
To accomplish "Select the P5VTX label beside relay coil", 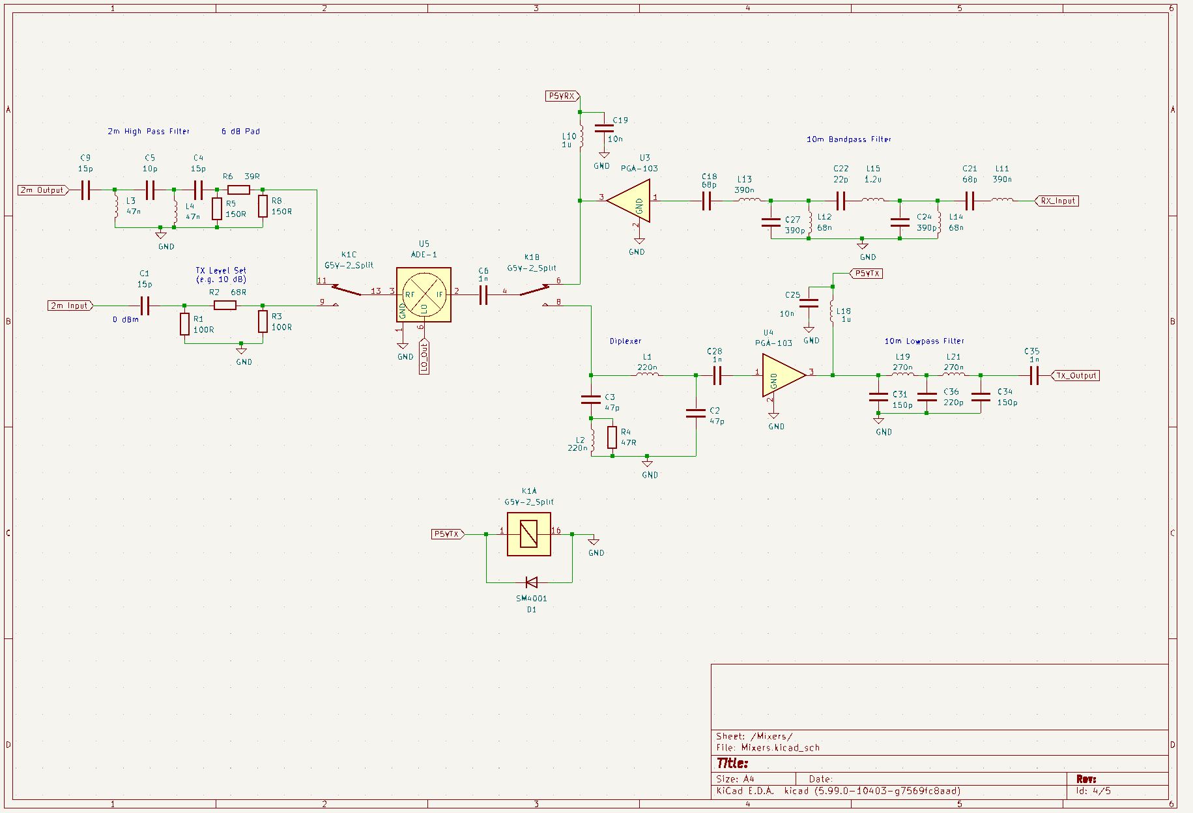I will pos(448,534).
